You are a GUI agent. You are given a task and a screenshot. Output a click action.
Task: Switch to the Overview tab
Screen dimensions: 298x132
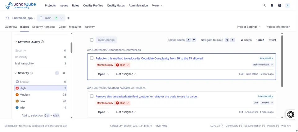(11, 27)
